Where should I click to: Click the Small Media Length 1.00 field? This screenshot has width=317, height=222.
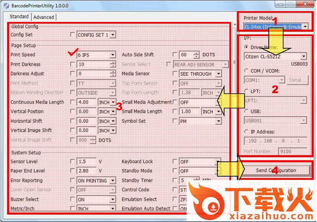click(x=190, y=112)
